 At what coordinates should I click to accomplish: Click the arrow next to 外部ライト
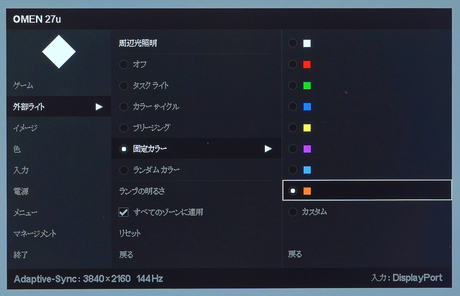(x=99, y=107)
